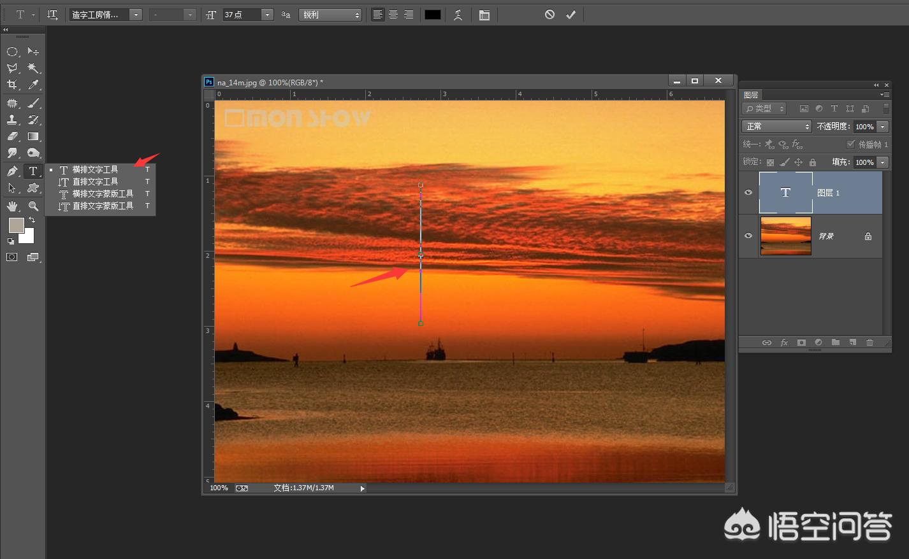
Task: Choose 直排文字工具 from the flyout menu
Action: pos(95,182)
